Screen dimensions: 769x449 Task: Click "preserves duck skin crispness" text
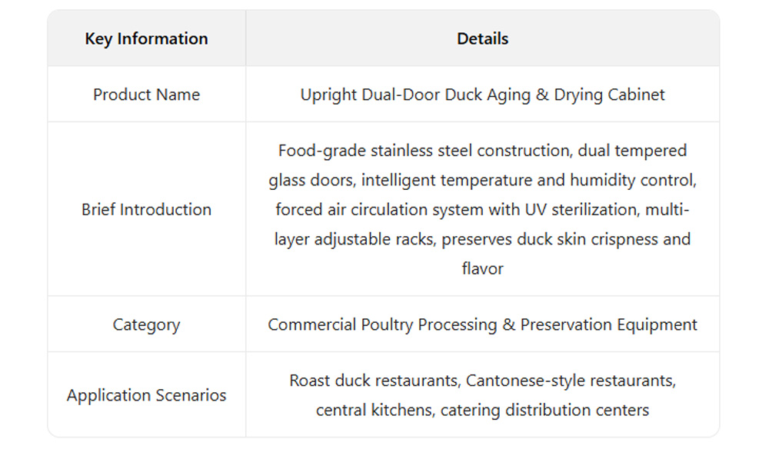coord(549,238)
